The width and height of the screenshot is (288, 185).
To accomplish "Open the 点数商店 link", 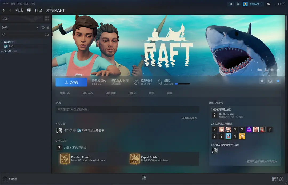I will (x=111, y=93).
